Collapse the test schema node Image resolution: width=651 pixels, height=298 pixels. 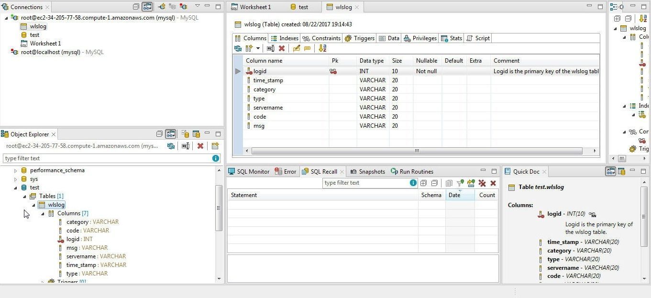(x=16, y=188)
